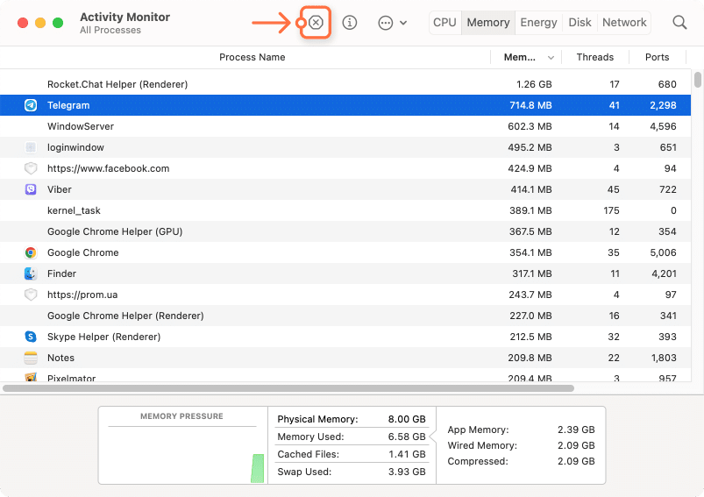Sort by the Threads column header

click(595, 57)
